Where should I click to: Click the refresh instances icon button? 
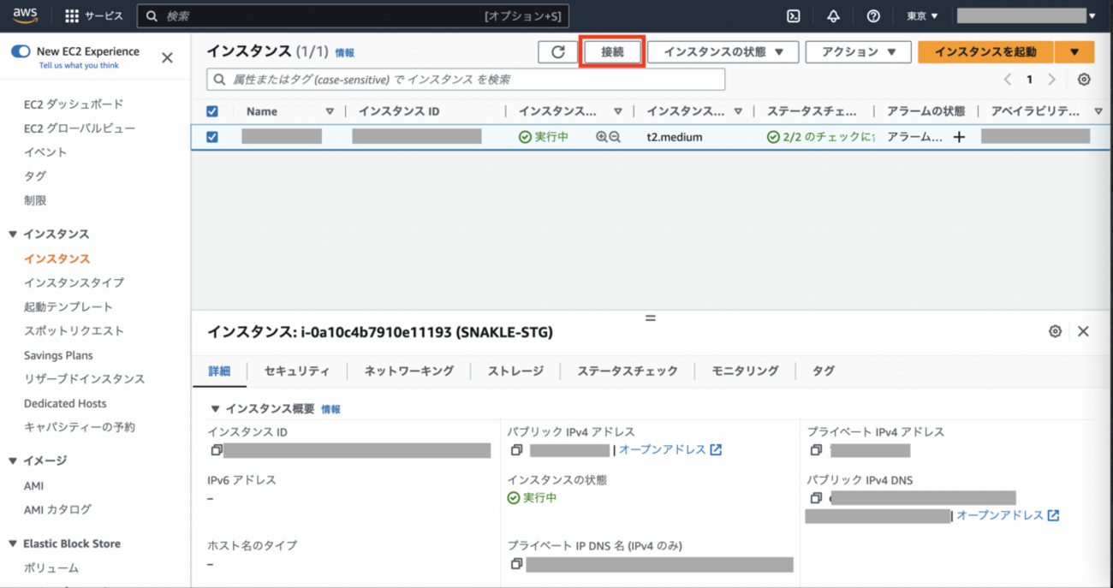tap(558, 52)
